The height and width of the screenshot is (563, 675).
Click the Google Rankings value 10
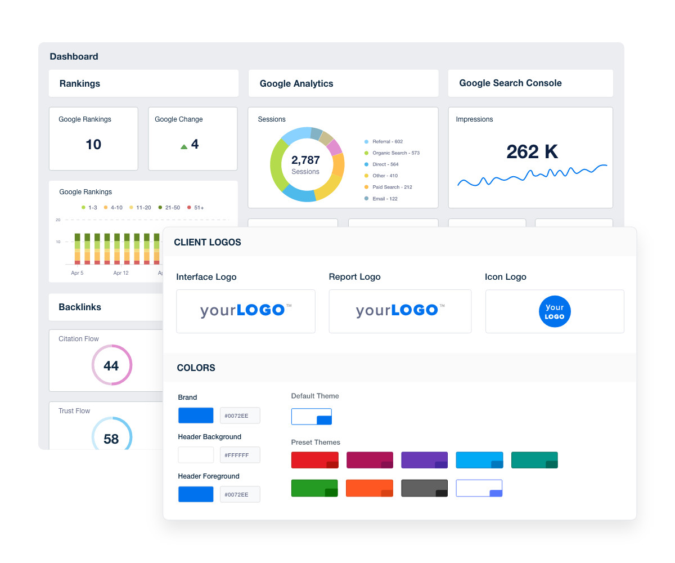(x=93, y=145)
